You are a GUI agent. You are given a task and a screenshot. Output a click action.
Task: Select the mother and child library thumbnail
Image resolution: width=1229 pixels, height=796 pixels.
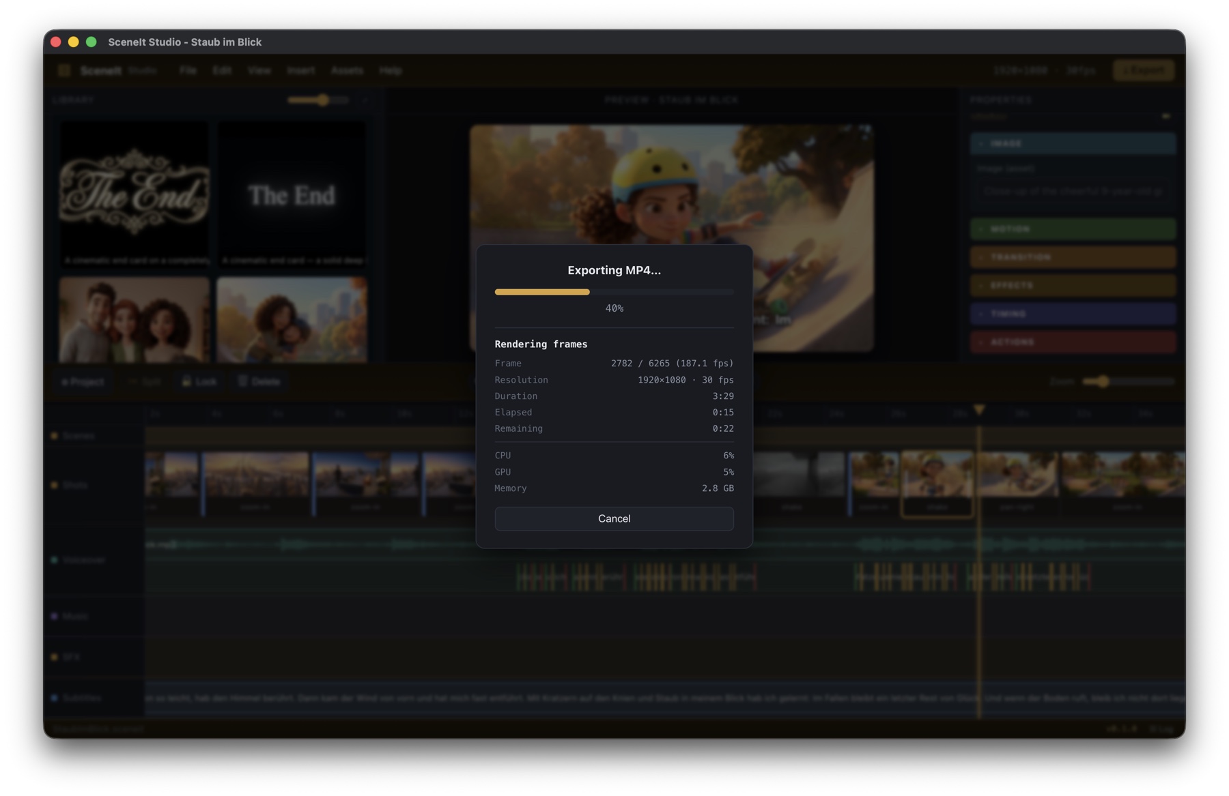coord(292,319)
